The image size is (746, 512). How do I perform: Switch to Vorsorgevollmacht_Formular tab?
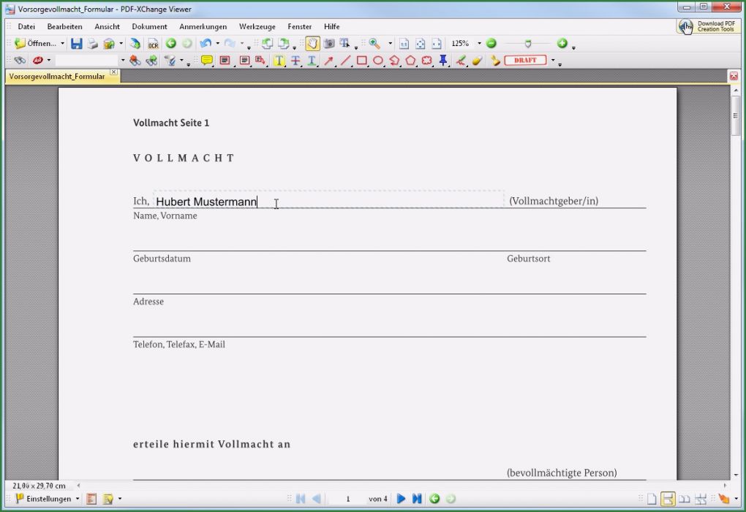tap(57, 76)
